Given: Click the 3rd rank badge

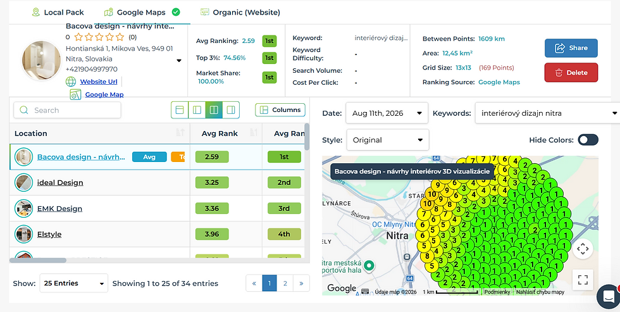Looking at the screenshot, I should click(284, 208).
